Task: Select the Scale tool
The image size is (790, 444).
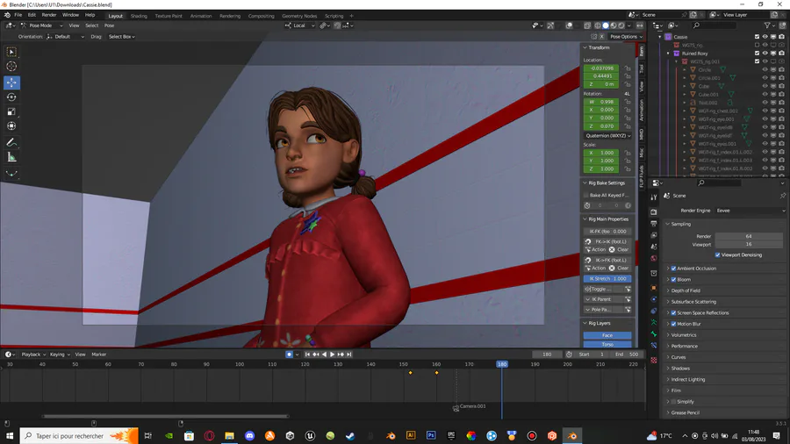Action: [11, 111]
